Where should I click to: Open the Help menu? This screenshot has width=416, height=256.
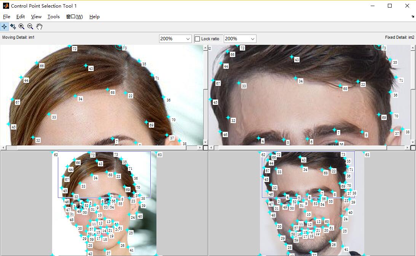tap(94, 17)
